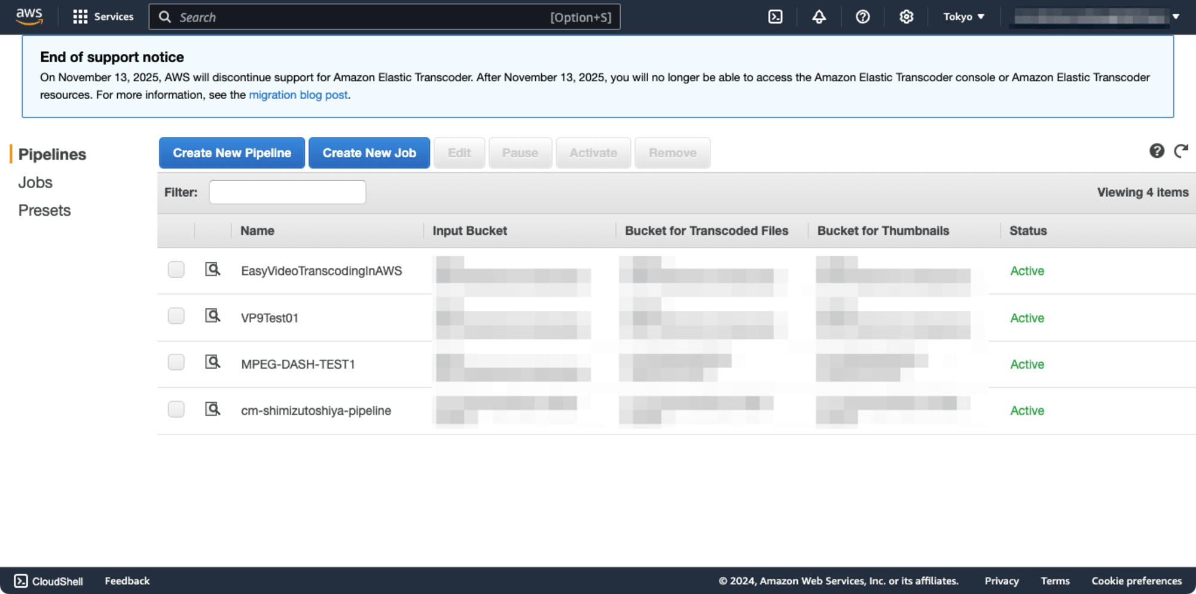Click the Viewing 4 items label
Viewport: 1196px width, 594px height.
pyautogui.click(x=1142, y=192)
